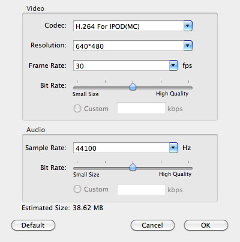Click the Default button
Image resolution: width=240 pixels, height=242 pixels.
pos(33,225)
